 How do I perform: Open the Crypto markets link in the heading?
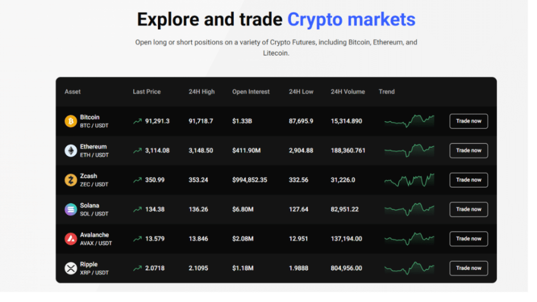351,19
